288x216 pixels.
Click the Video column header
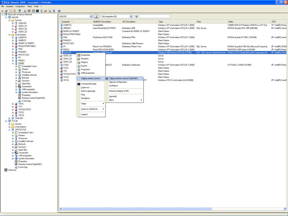pos(248,22)
